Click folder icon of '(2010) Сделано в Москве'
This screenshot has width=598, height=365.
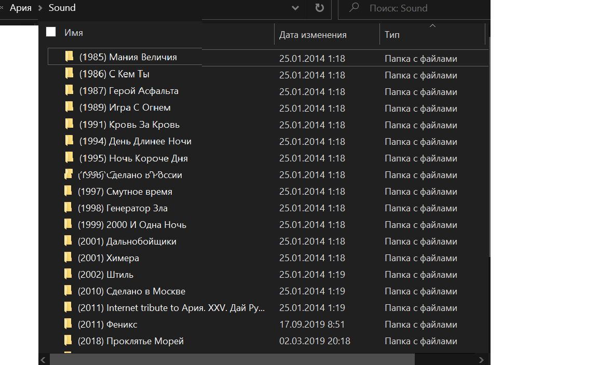(68, 291)
